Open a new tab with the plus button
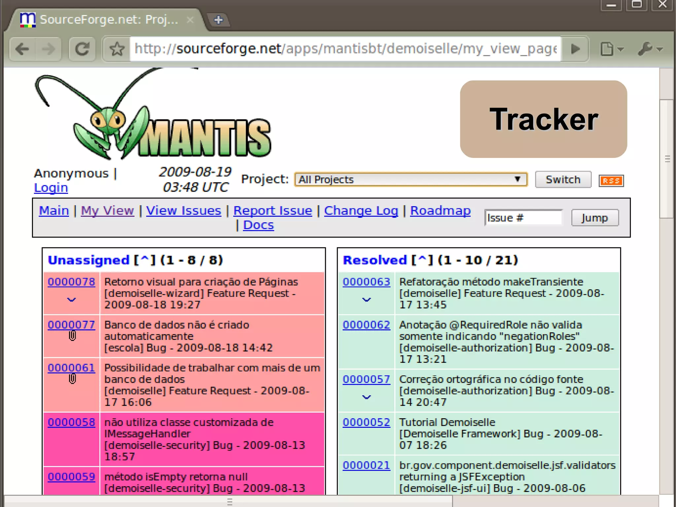 click(218, 20)
